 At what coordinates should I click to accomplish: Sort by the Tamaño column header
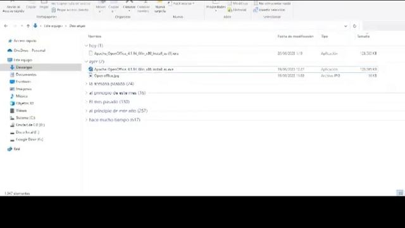click(363, 37)
